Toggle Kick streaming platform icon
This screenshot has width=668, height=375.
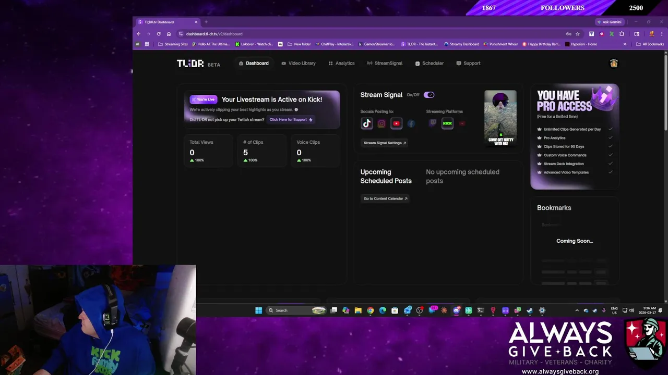(447, 123)
